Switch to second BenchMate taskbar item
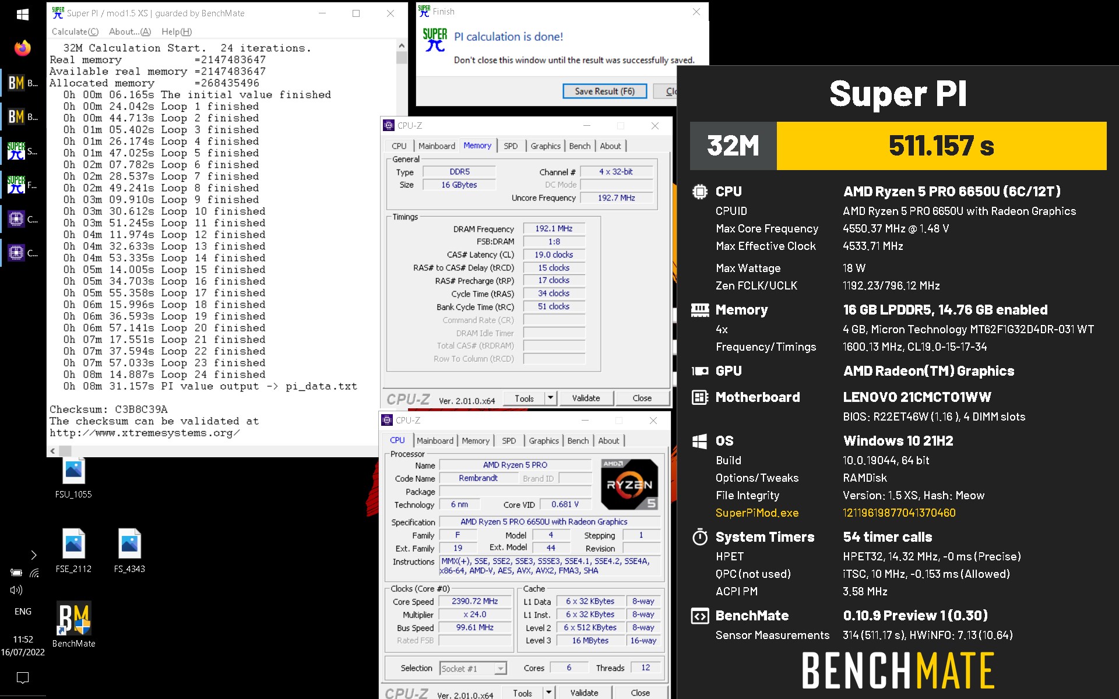Screen dimensions: 1119x699 pos(23,116)
